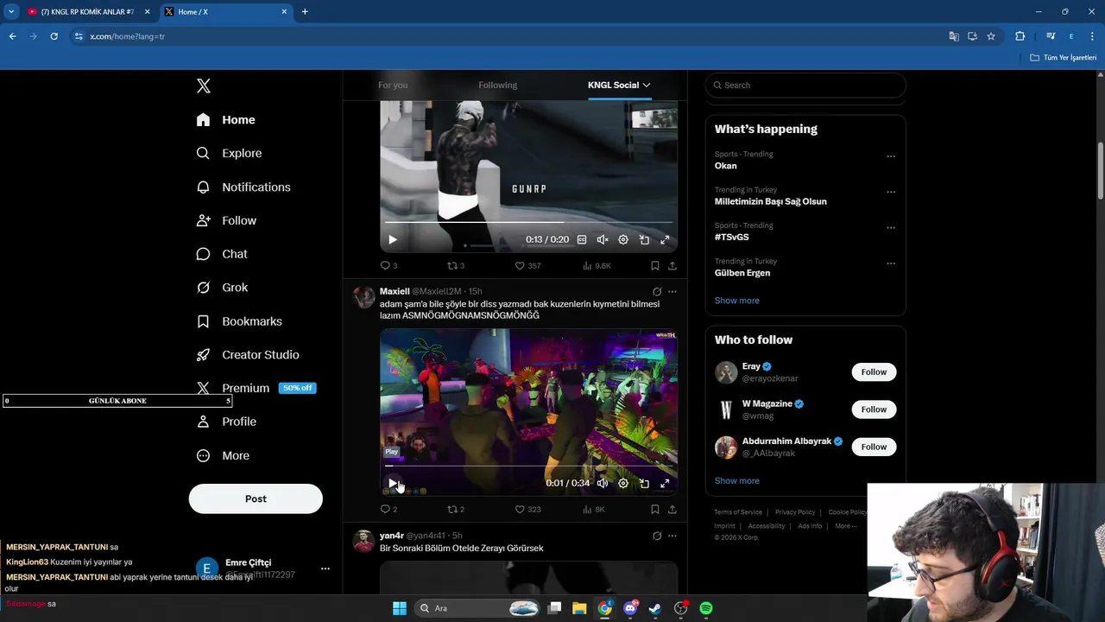The height and width of the screenshot is (622, 1105).
Task: Unmute the GUNRP video
Action: (x=603, y=239)
